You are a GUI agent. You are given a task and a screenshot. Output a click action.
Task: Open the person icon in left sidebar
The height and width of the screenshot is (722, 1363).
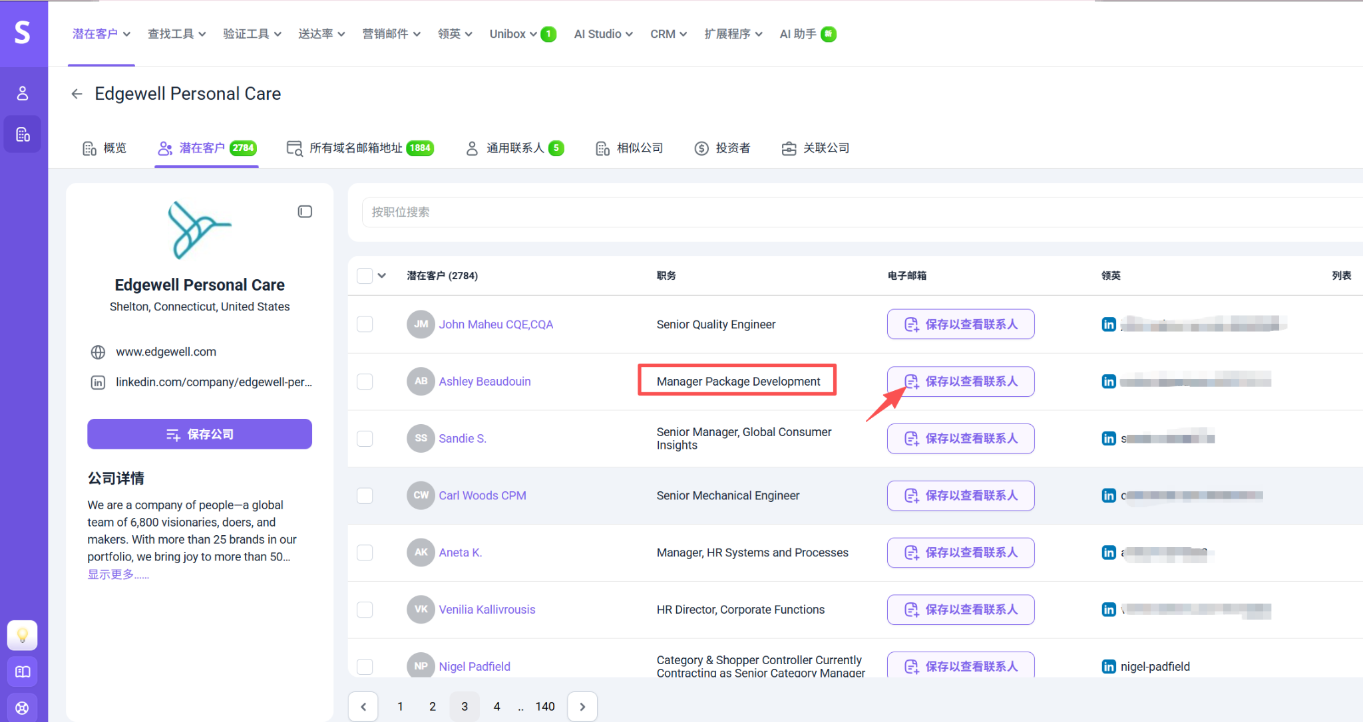click(x=23, y=93)
